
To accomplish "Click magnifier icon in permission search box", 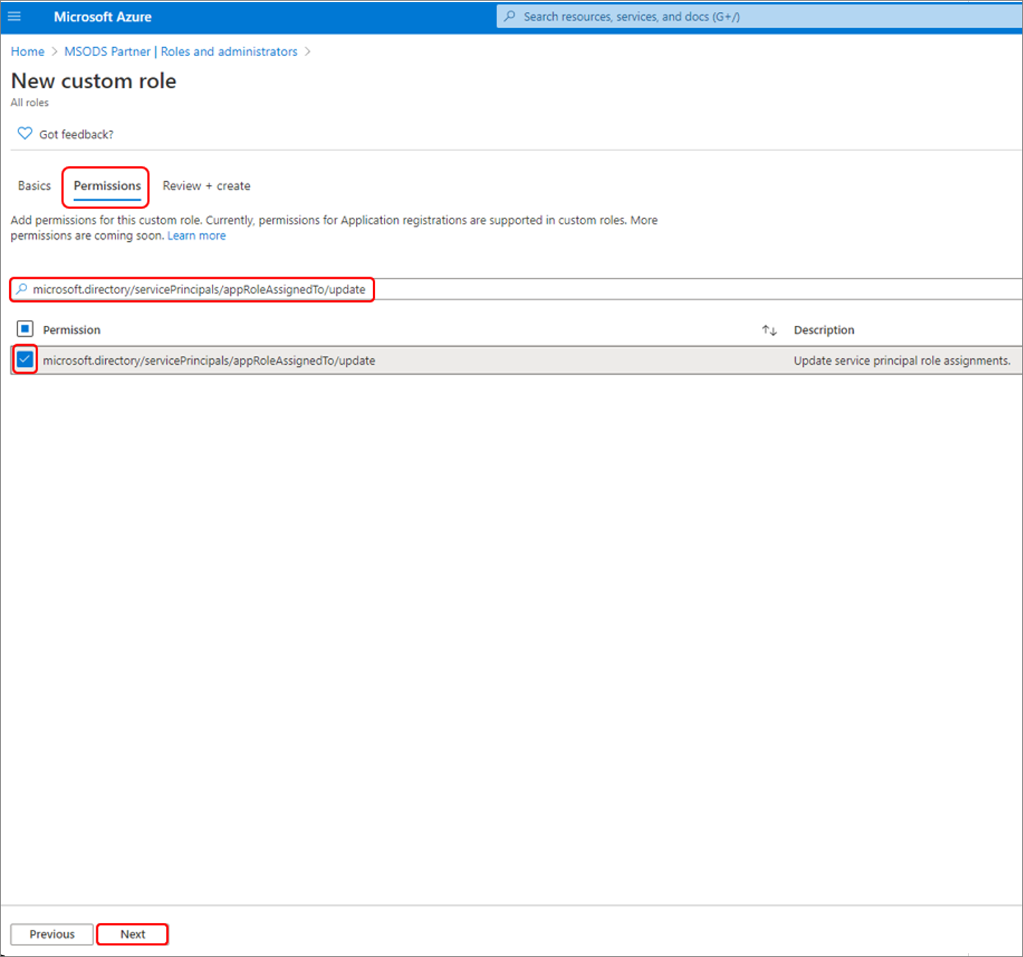I will (22, 289).
